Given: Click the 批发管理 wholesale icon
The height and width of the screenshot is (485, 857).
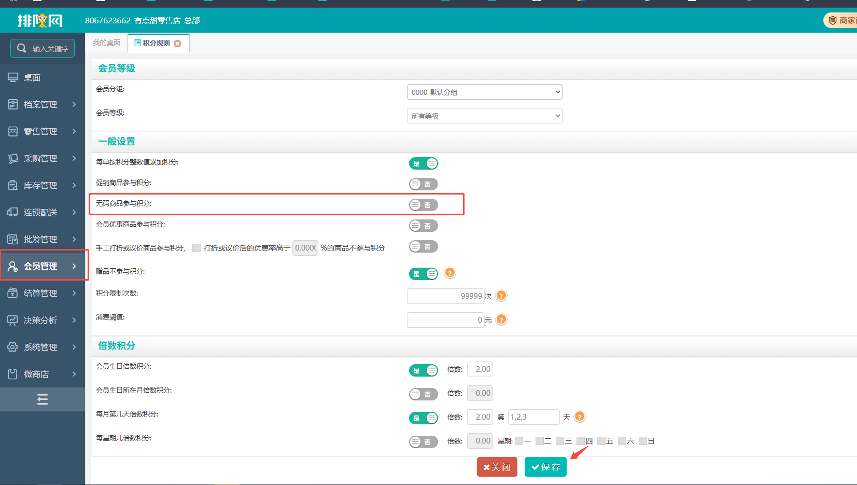Looking at the screenshot, I should [13, 239].
